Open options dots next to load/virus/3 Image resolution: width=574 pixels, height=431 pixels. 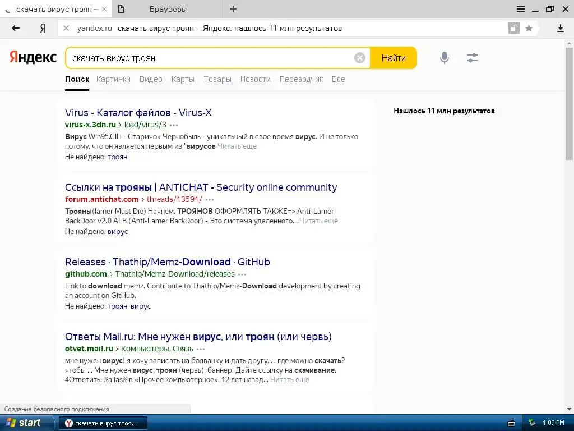(x=174, y=125)
